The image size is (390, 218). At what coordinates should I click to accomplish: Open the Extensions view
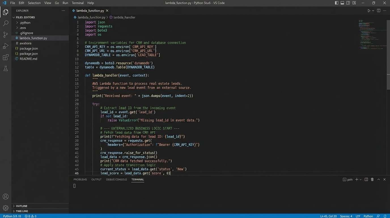click(x=5, y=57)
